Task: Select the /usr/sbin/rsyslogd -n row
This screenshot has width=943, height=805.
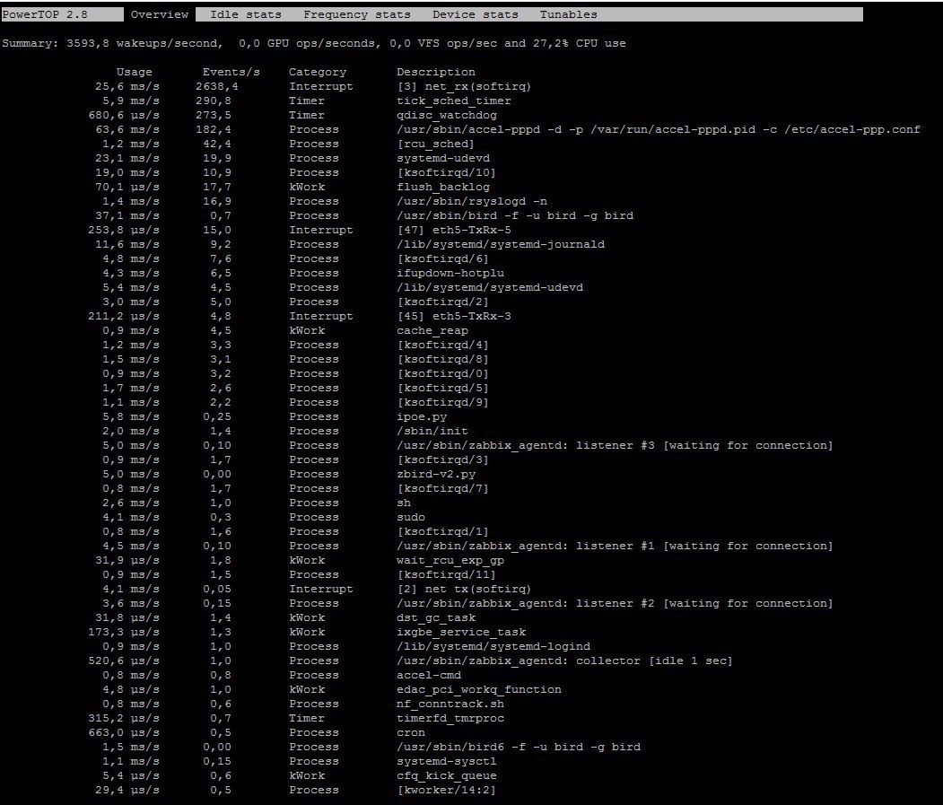Action: [x=325, y=202]
